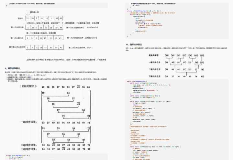Click the row label "第一次从前往后"

point(17,38)
